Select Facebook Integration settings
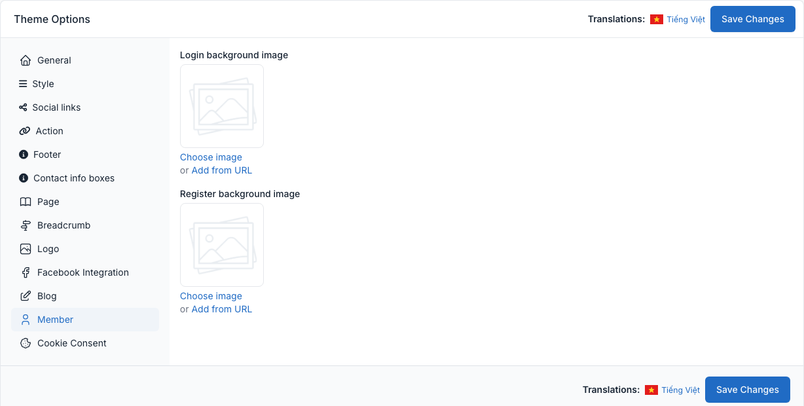Screen dimensions: 804x406 coord(85,272)
